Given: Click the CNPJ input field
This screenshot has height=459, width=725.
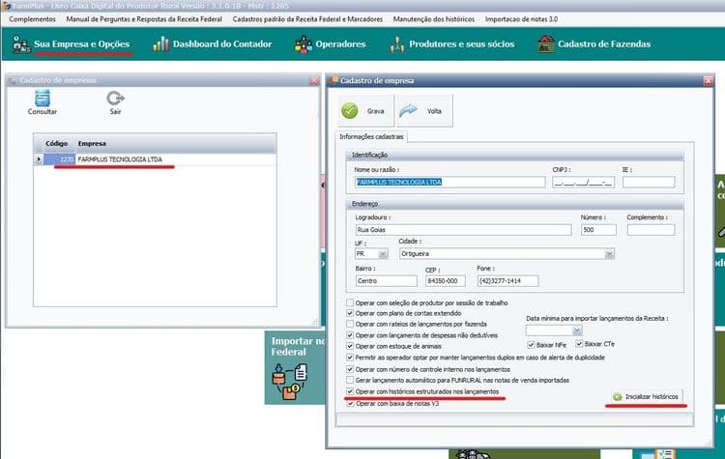Looking at the screenshot, I should 583,182.
